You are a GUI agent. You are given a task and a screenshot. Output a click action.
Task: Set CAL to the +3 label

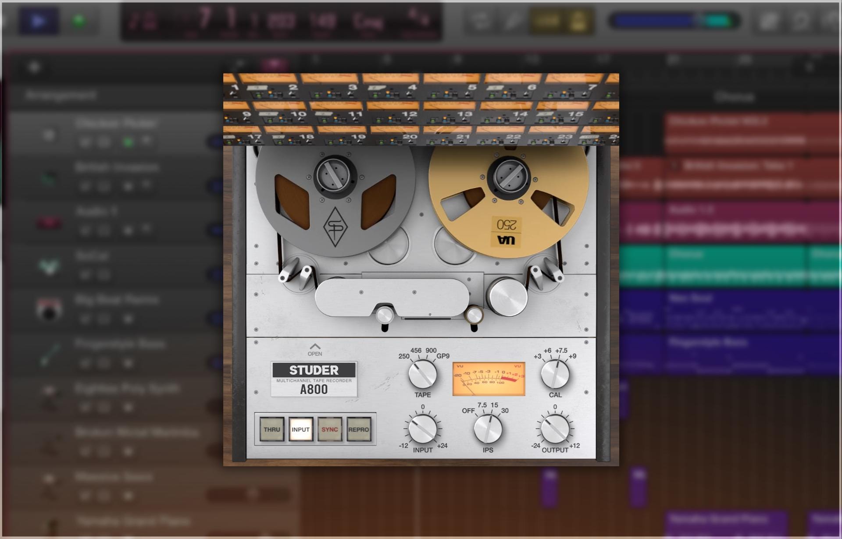538,356
